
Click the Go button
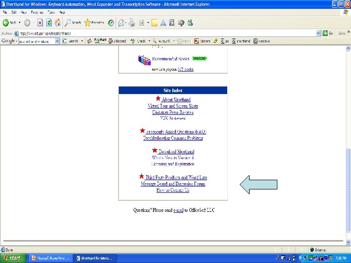coord(328,33)
